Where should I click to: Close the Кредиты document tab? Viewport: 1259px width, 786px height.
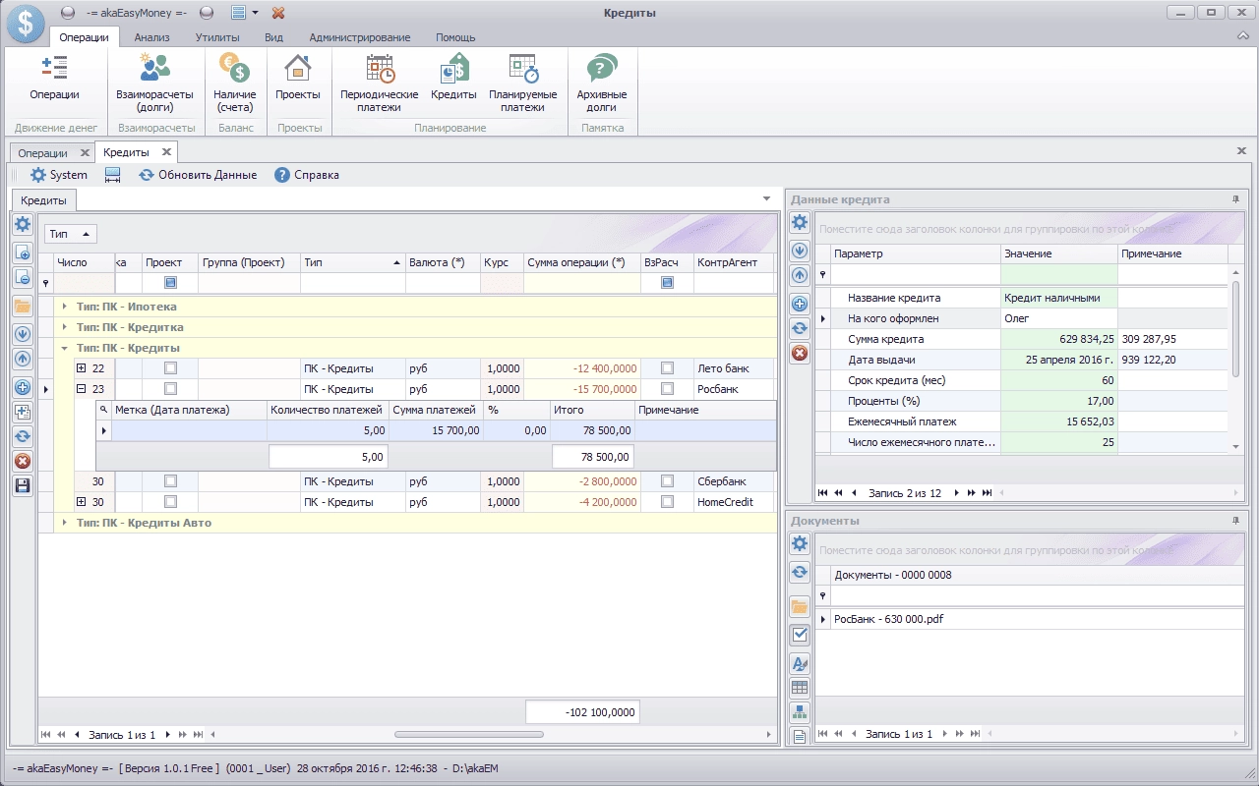click(166, 151)
